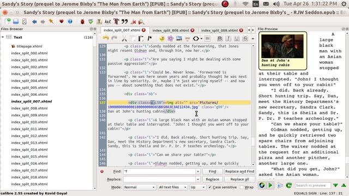Run Check Book with the red bug icon

click(82, 22)
